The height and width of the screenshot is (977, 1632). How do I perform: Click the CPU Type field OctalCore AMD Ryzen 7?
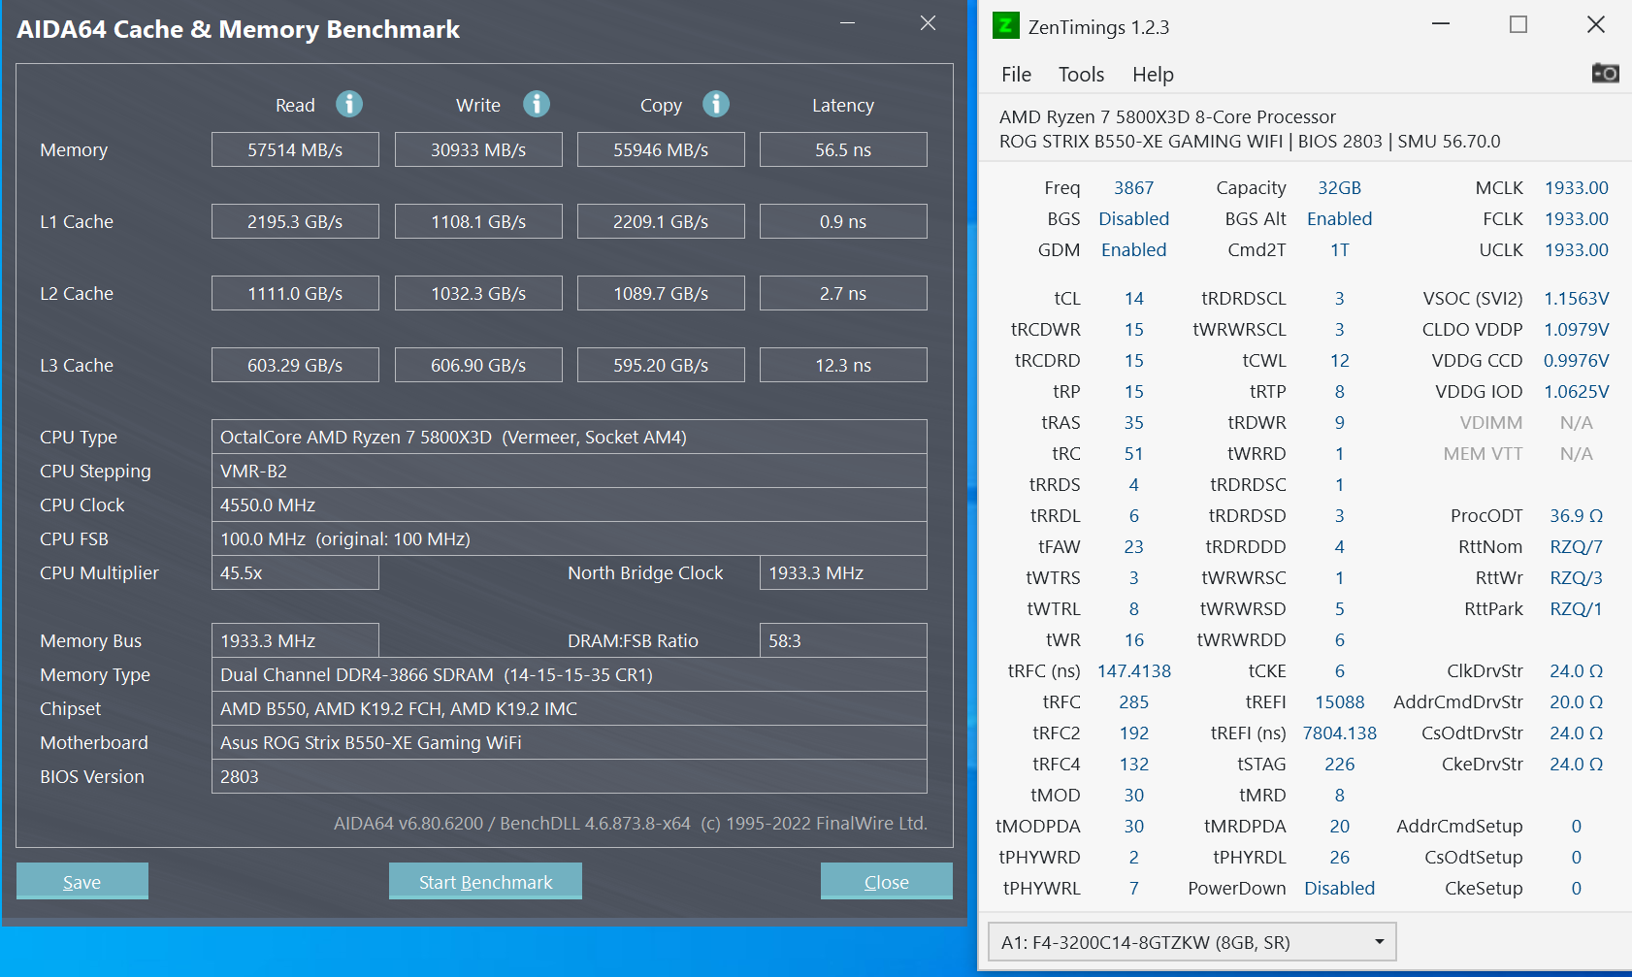[x=570, y=437]
